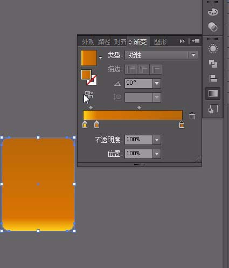
Task: Open the Align panel icon in dock
Action: (x=213, y=78)
